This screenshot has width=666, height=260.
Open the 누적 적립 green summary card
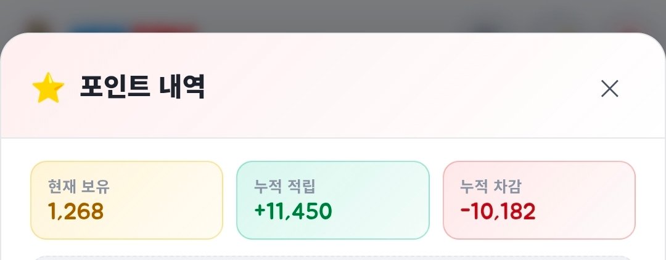[332, 200]
